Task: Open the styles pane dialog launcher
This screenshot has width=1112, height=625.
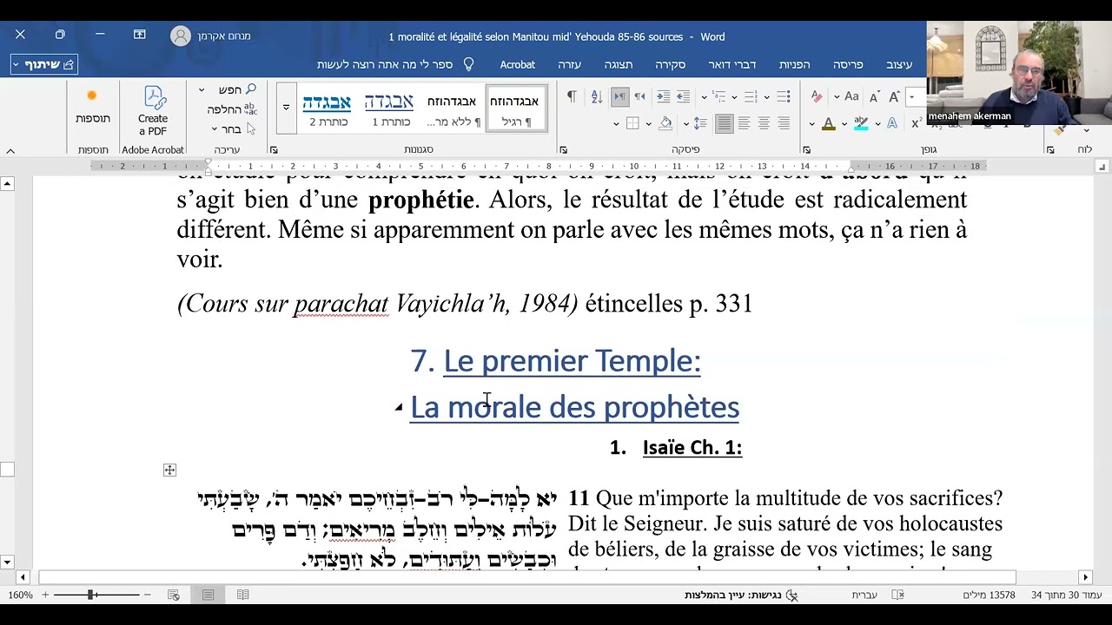Action: click(274, 150)
